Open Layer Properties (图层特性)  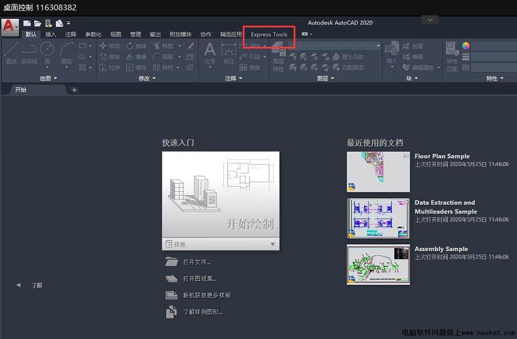(278, 58)
